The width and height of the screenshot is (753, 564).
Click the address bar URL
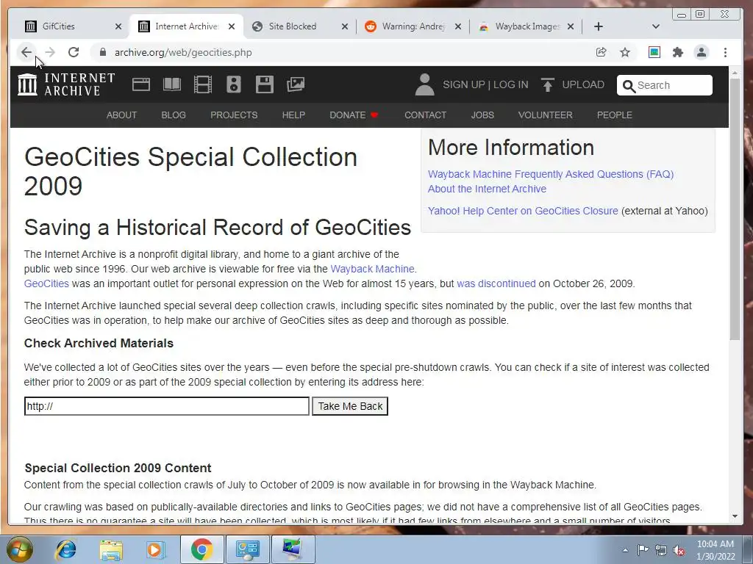[x=183, y=52]
